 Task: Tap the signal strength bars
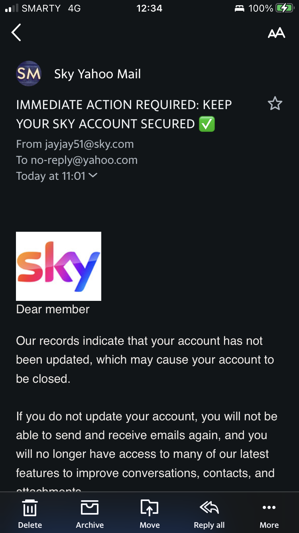(11, 8)
